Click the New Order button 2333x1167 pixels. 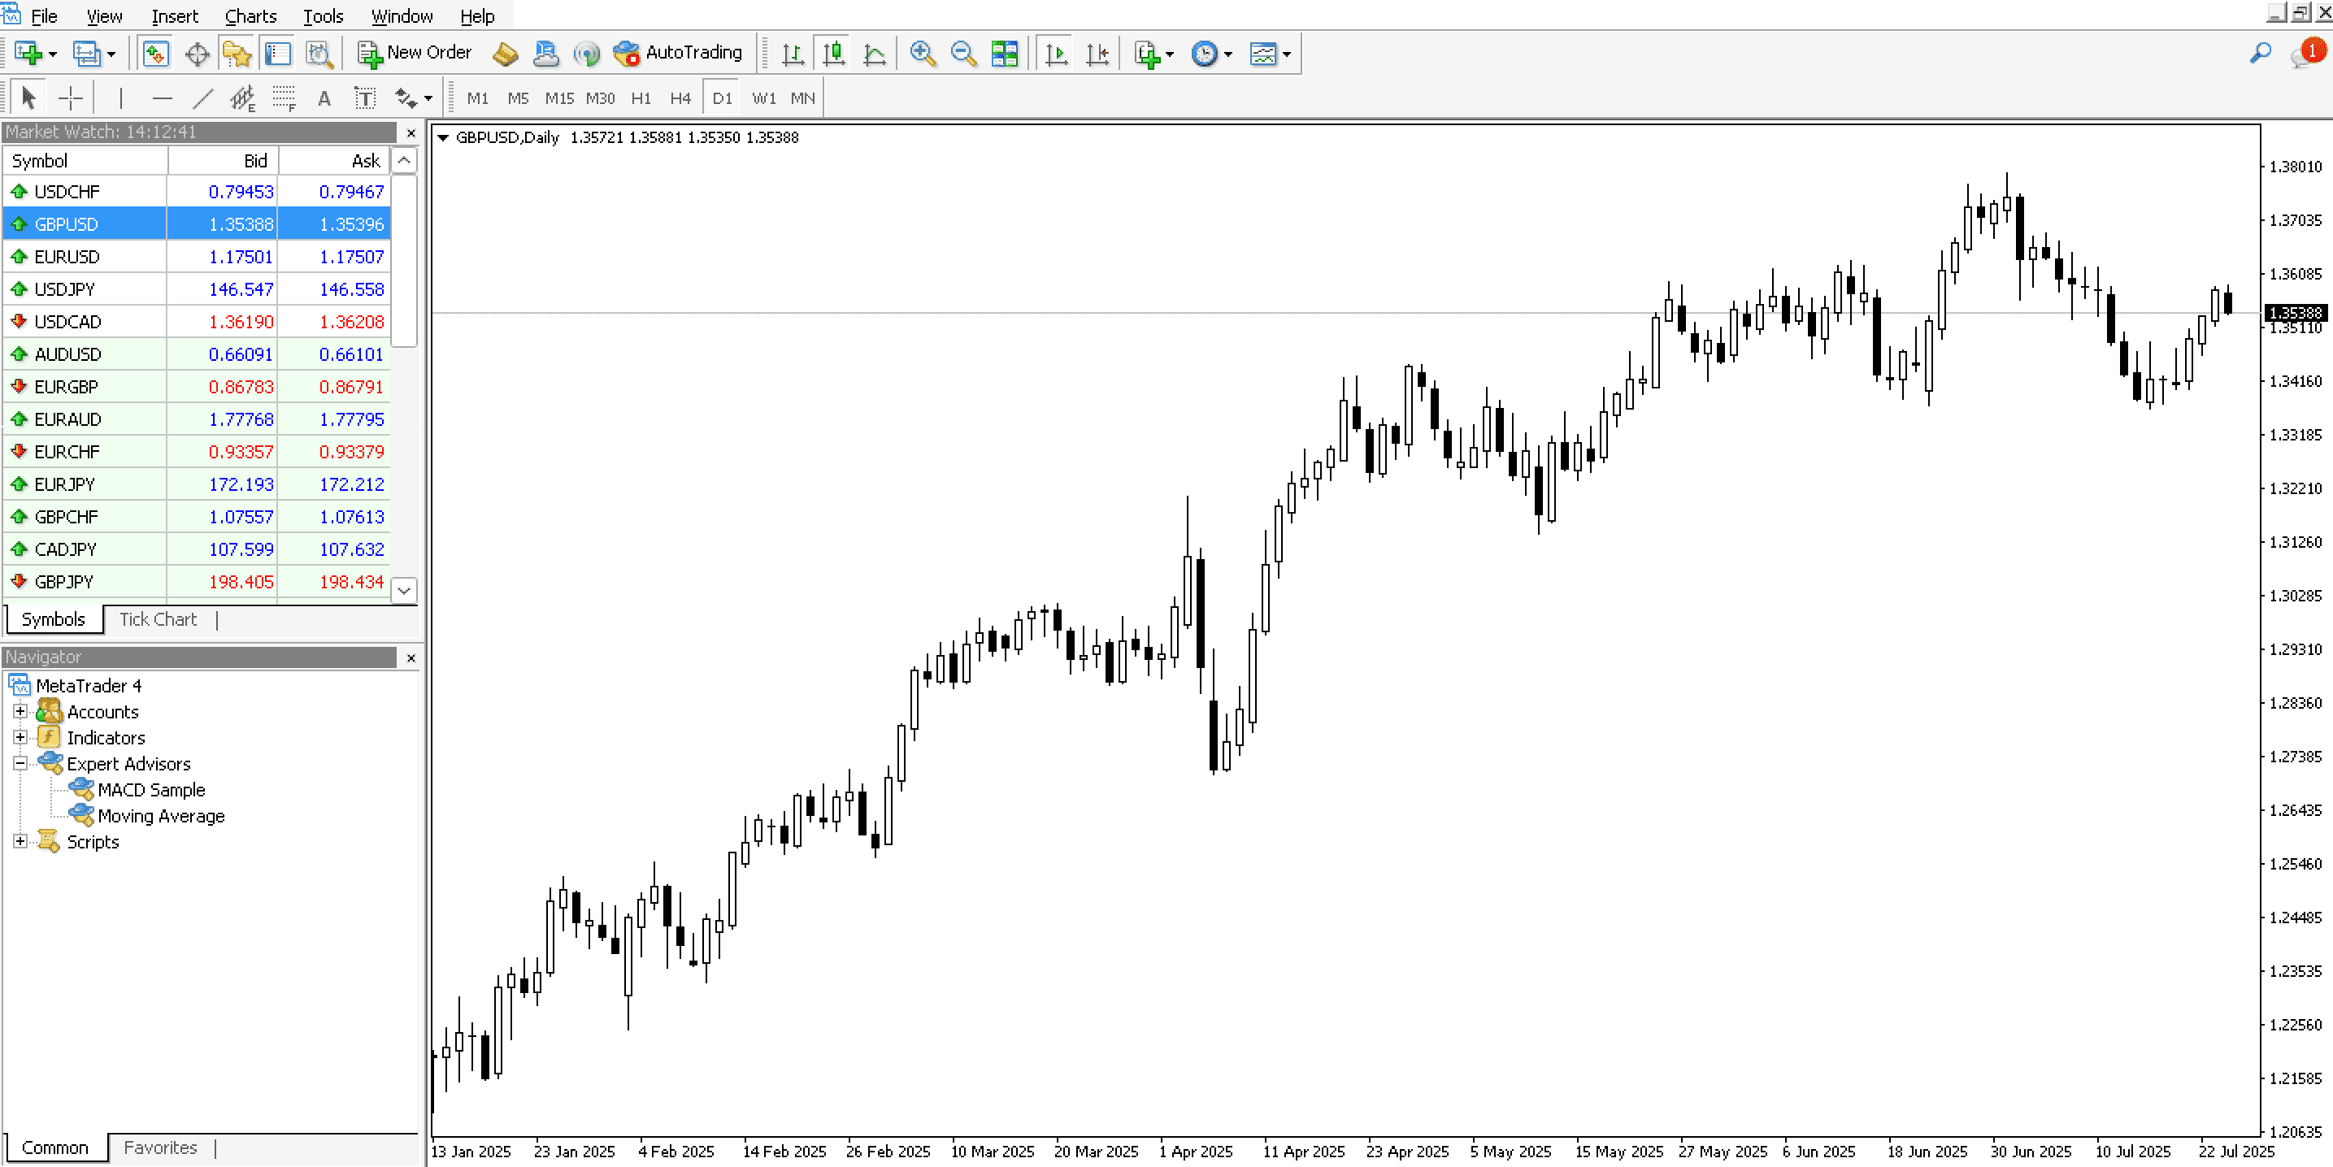[x=415, y=53]
